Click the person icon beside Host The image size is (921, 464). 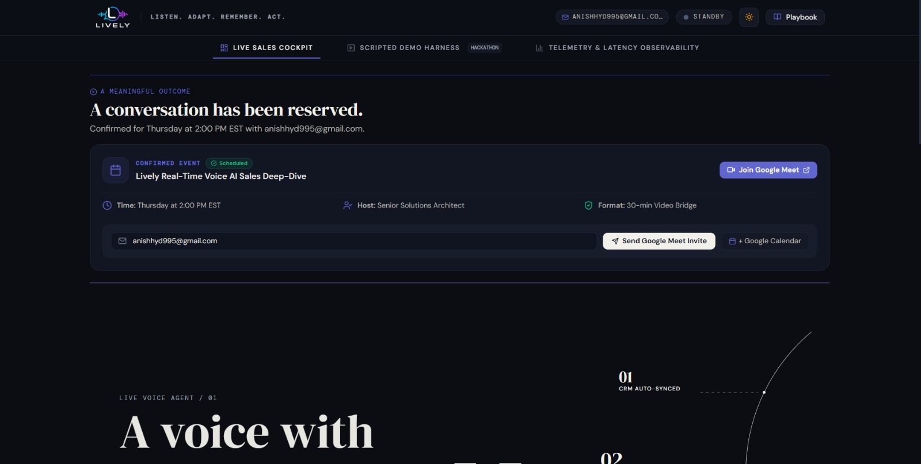tap(348, 205)
